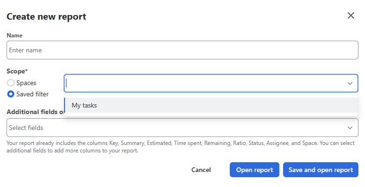Select the Spaces radio button

point(11,83)
